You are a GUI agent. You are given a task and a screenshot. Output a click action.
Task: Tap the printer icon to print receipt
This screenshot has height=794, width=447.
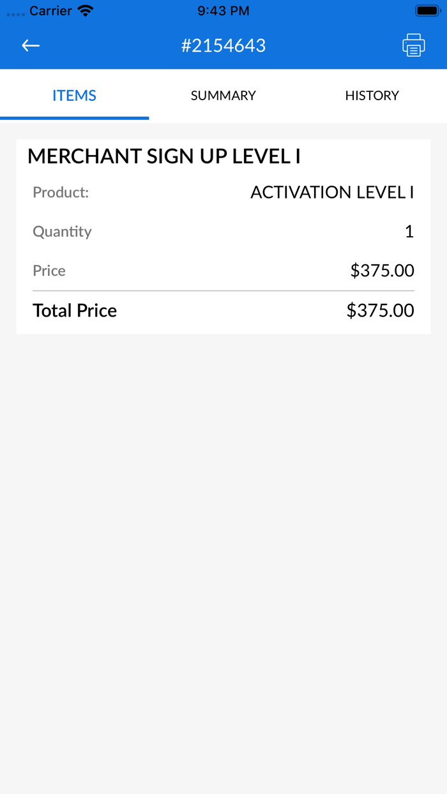[413, 45]
